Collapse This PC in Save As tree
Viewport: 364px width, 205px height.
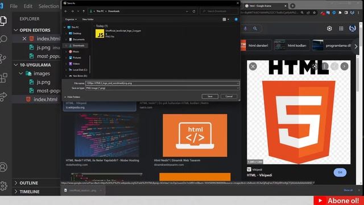65,27
